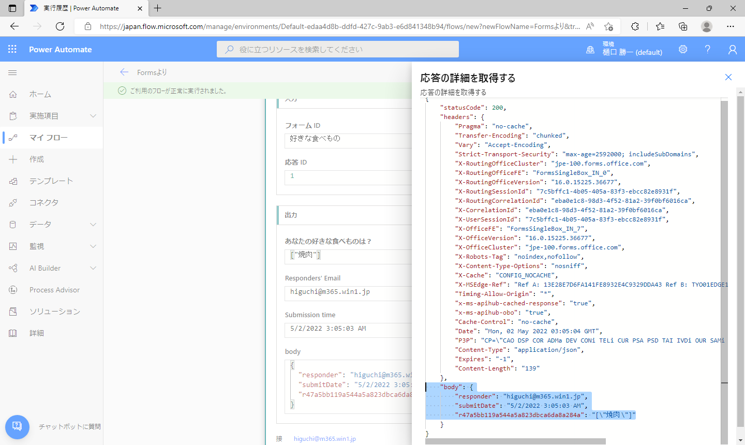Screen dimensions: 745x445
Task: Click the コネクタ plug icon
Action: (x=13, y=203)
